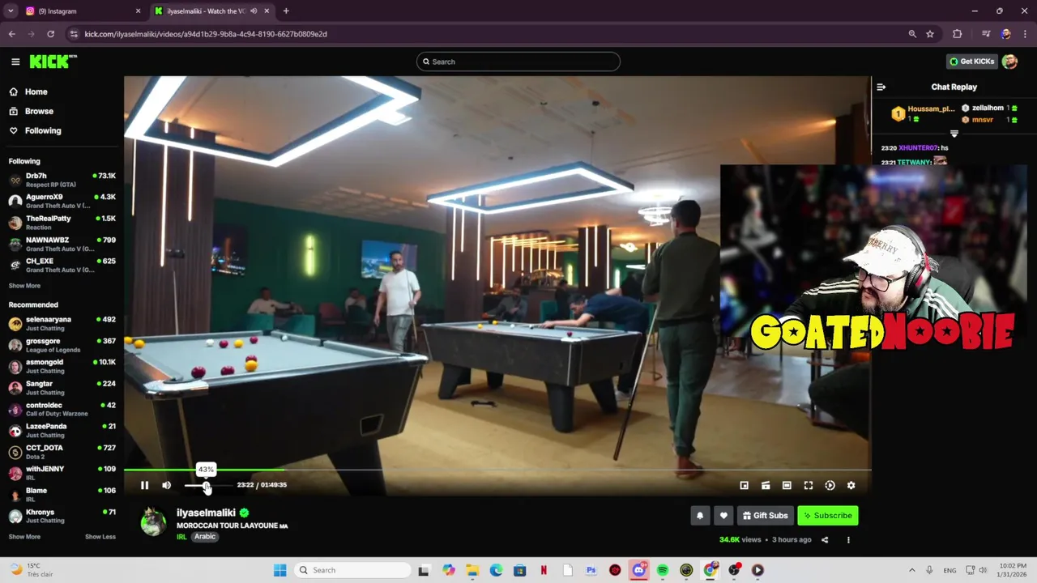Open Photoshop from the taskbar
This screenshot has height=583, width=1037.
591,570
